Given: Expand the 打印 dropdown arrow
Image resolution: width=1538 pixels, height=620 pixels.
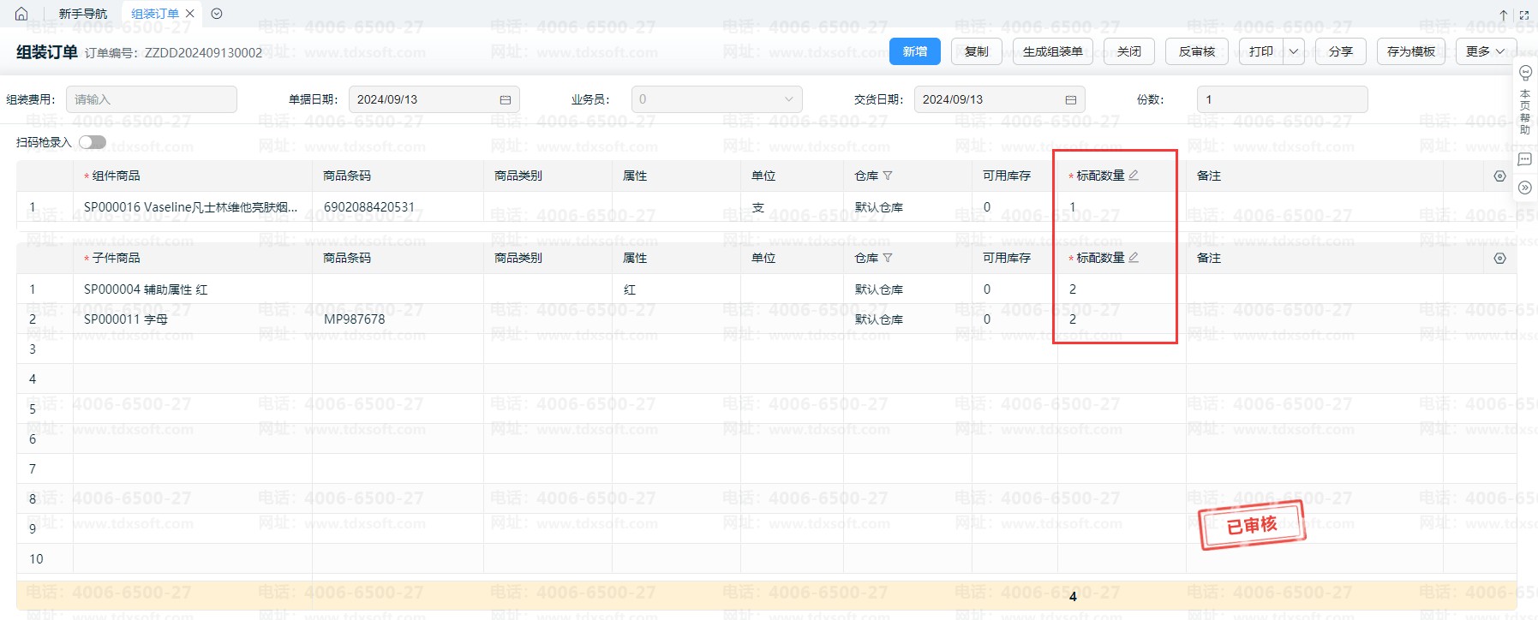Looking at the screenshot, I should click(x=1294, y=51).
